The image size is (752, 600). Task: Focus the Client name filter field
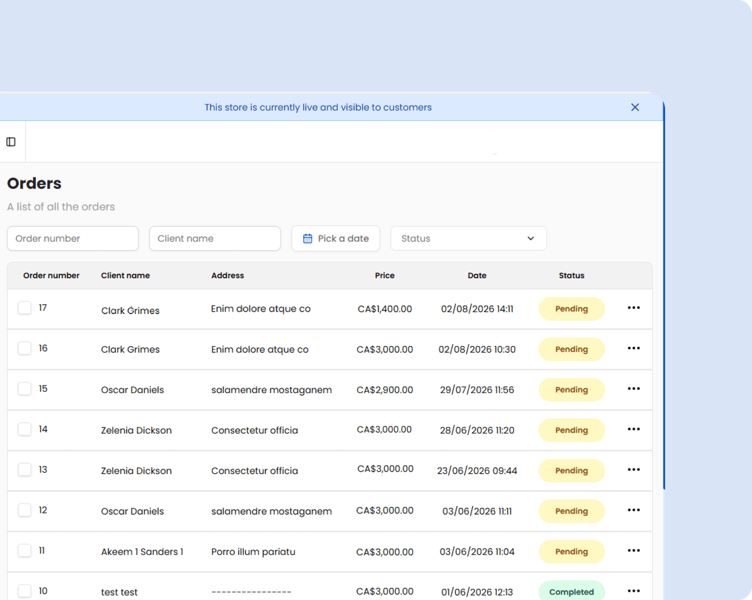coord(215,238)
